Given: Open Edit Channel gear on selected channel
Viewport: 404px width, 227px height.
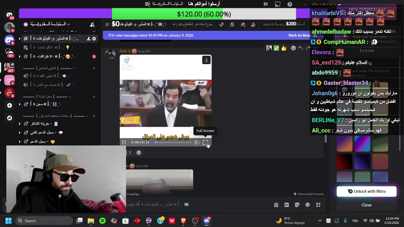Looking at the screenshot, I should click(x=94, y=38).
